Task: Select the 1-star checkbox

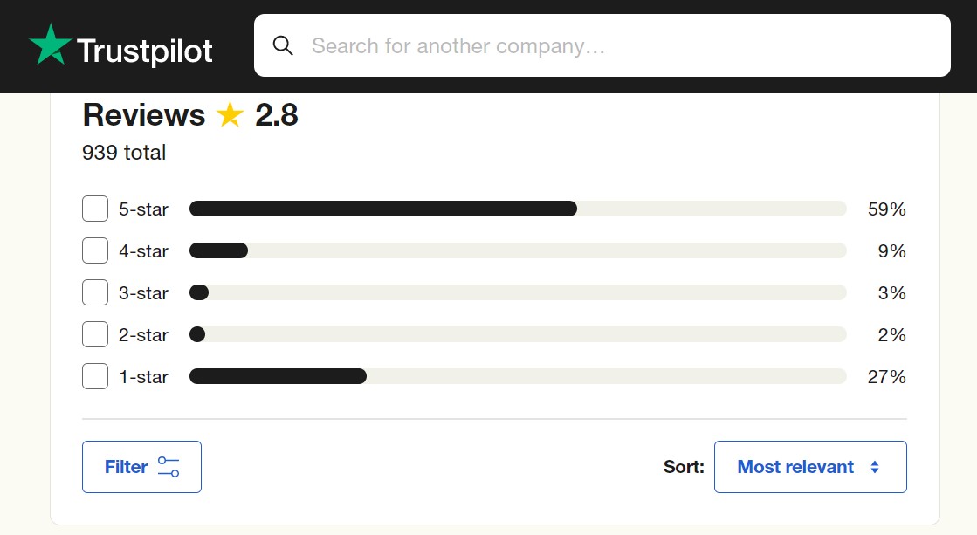Action: click(95, 376)
